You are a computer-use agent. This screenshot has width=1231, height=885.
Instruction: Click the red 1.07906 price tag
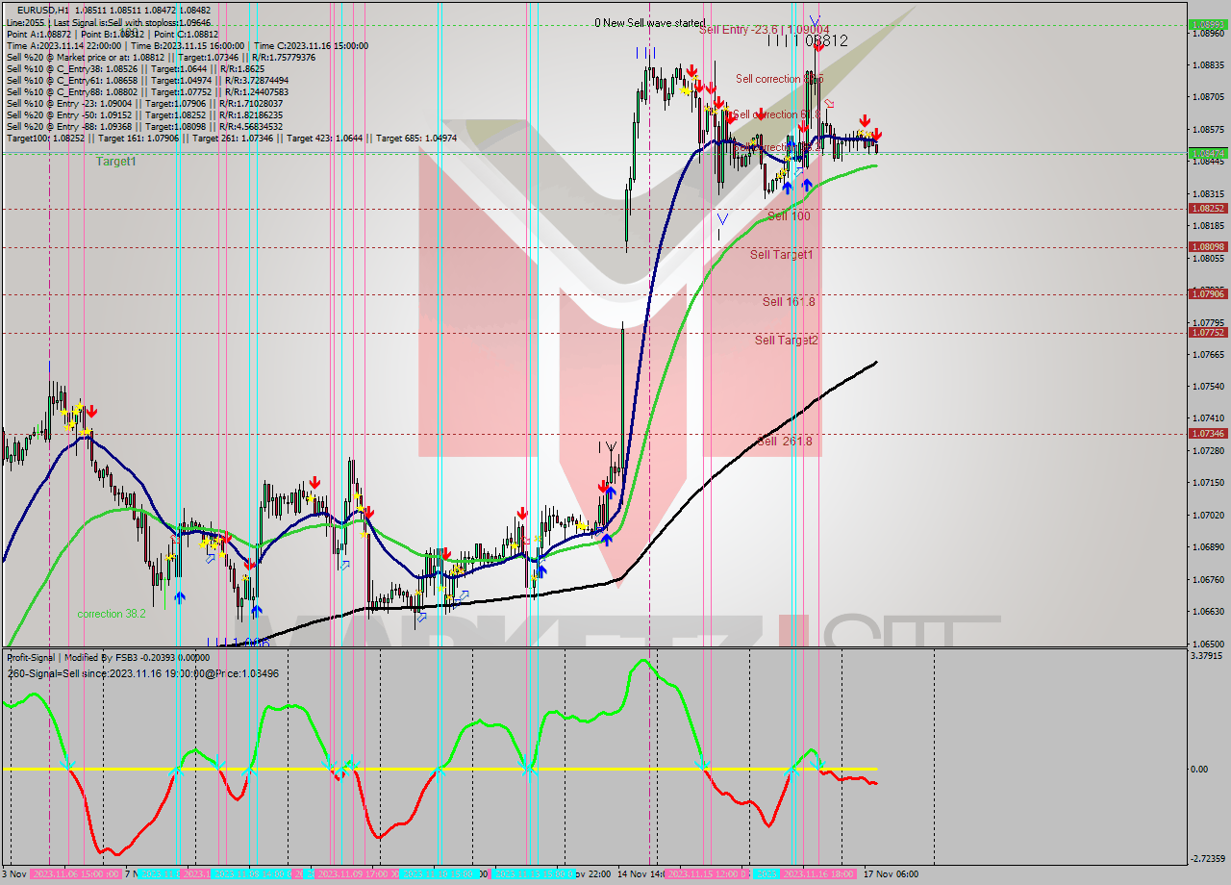coord(1208,293)
